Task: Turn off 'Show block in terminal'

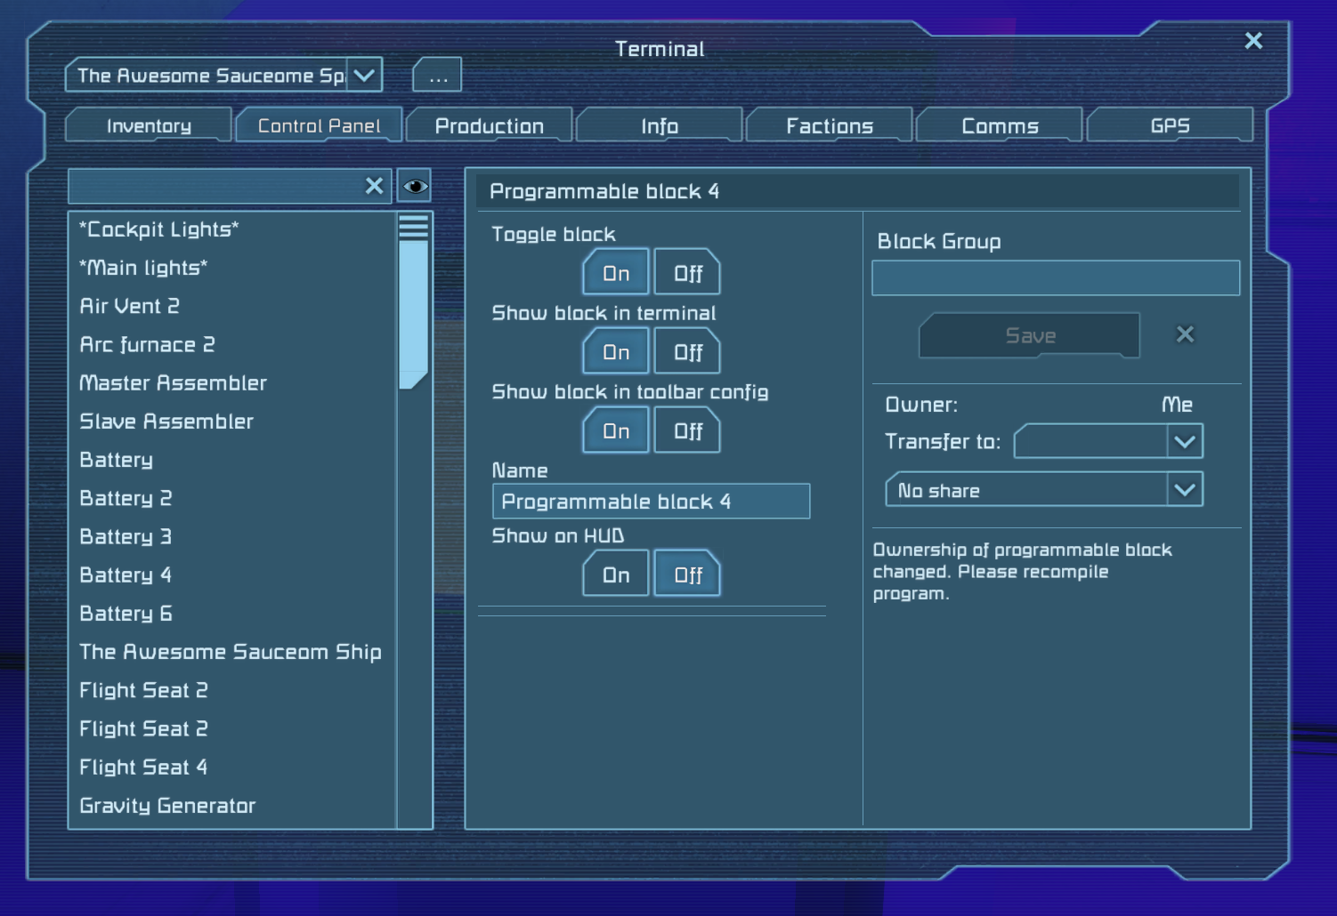Action: (x=686, y=350)
